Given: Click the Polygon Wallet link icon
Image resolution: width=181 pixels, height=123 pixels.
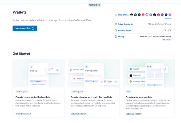Looking at the screenshot, I should [71, 70].
